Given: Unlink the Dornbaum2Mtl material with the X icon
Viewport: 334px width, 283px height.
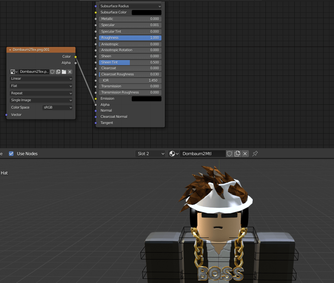Looking at the screenshot, I should click(x=245, y=153).
